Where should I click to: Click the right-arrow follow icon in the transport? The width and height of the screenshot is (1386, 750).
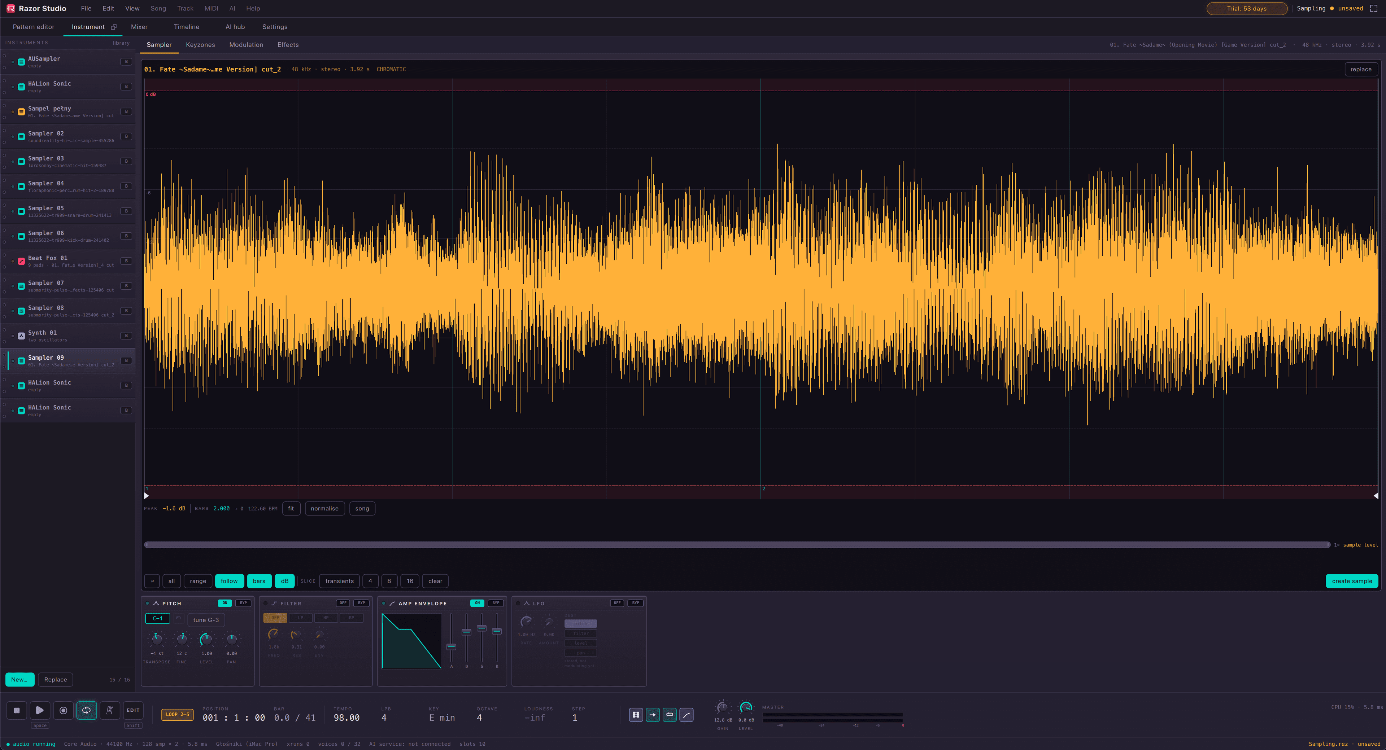[x=653, y=715]
